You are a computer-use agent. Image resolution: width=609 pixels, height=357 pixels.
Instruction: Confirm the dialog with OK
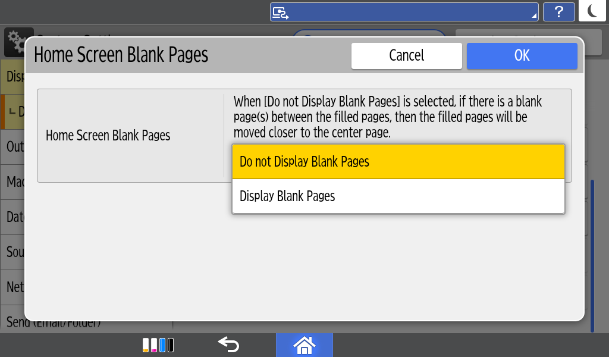(x=522, y=56)
